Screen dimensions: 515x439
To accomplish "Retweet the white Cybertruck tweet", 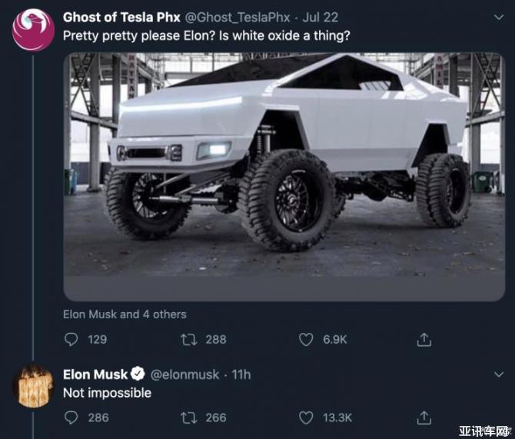I will click(x=185, y=339).
